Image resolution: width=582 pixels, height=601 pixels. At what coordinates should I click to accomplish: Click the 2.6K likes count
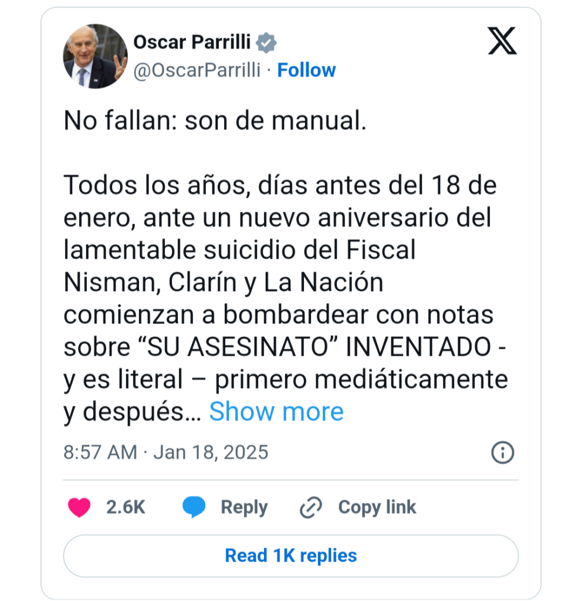point(126,507)
